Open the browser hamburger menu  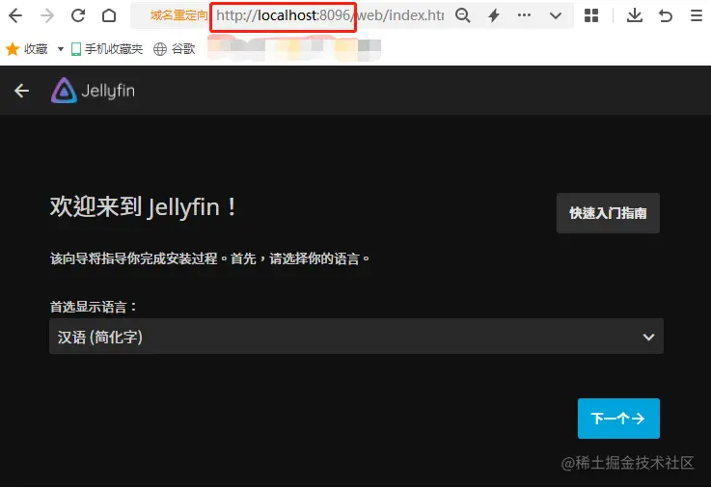pos(697,15)
